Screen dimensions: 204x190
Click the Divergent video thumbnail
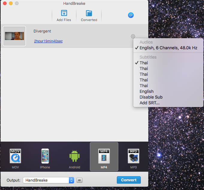[14, 36]
